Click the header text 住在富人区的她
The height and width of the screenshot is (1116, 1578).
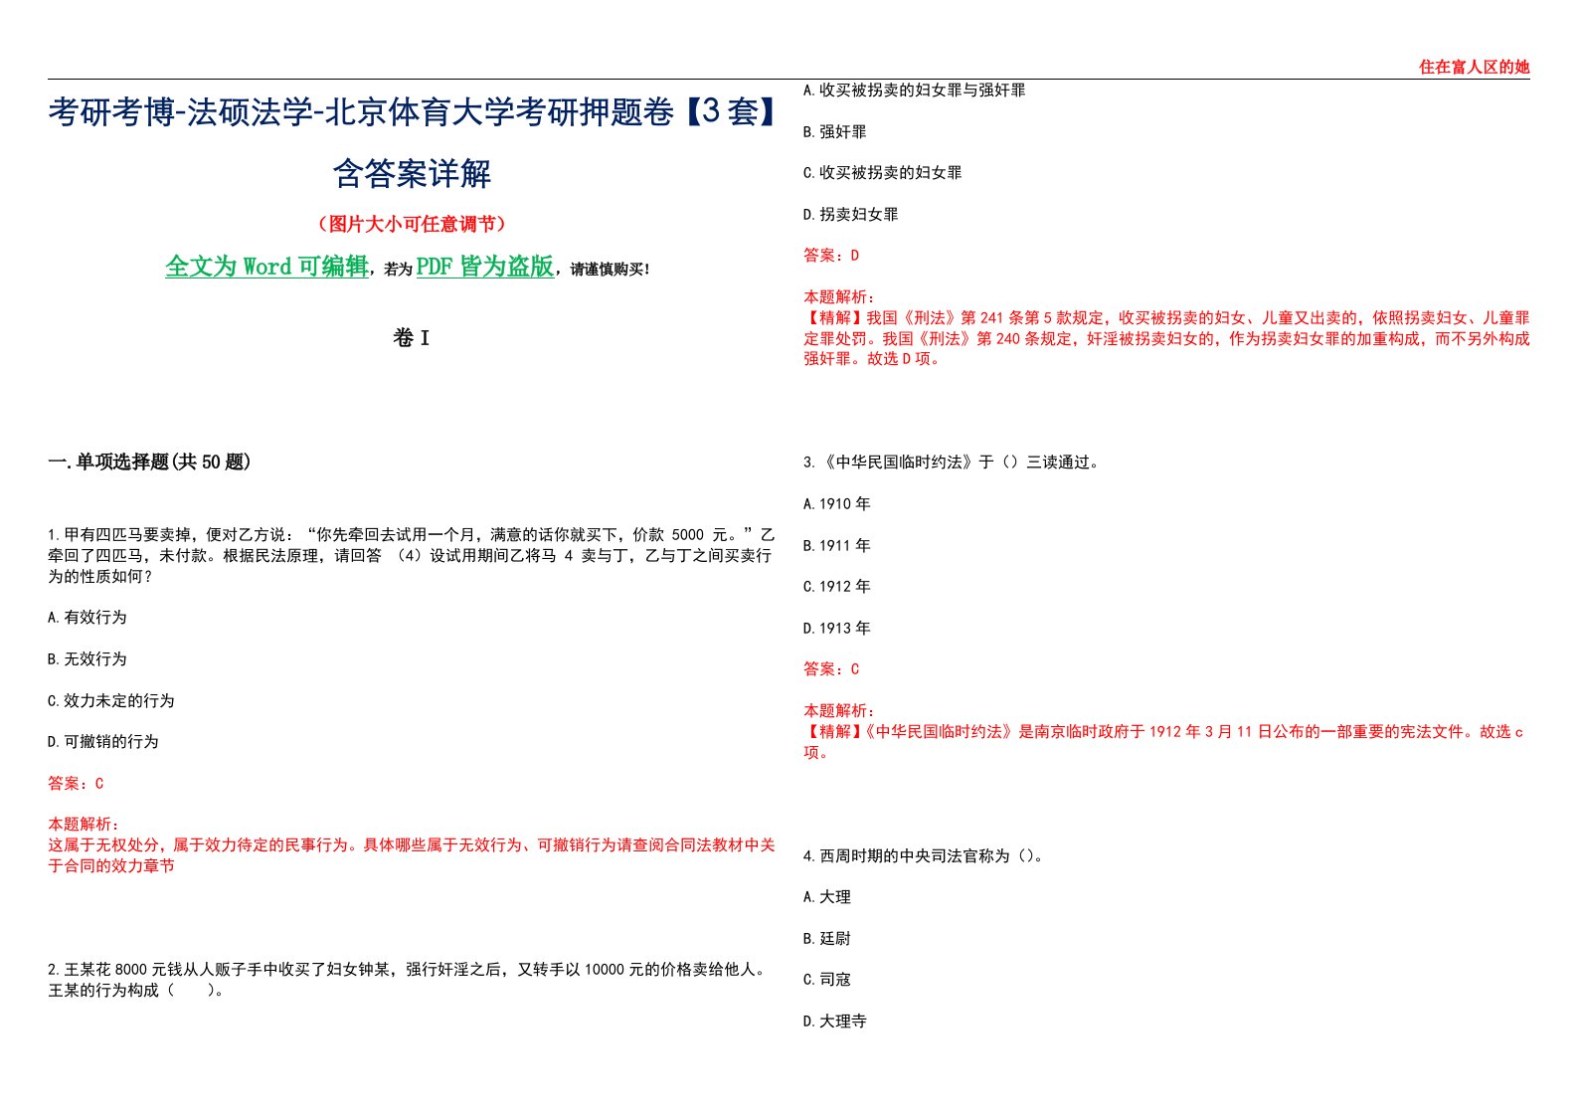point(1474,68)
